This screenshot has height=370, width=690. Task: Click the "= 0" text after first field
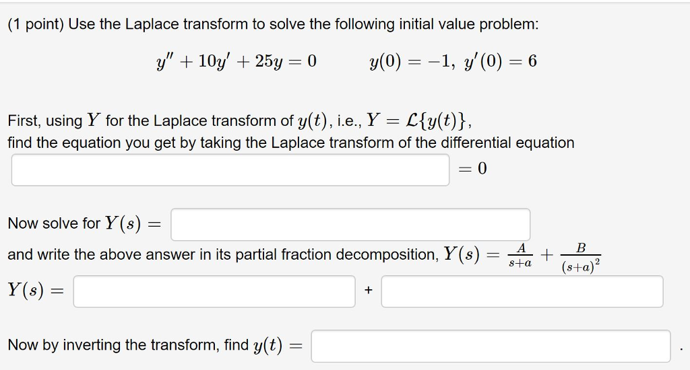coord(472,168)
